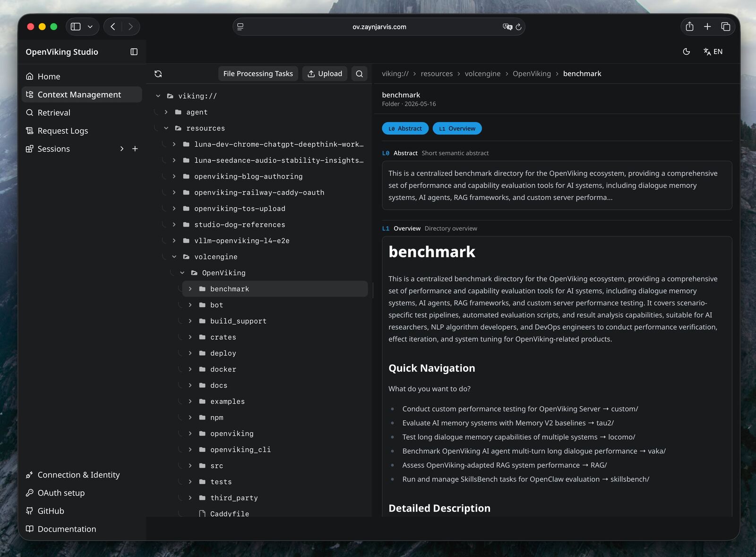Open the Documentation link

pyautogui.click(x=82, y=529)
